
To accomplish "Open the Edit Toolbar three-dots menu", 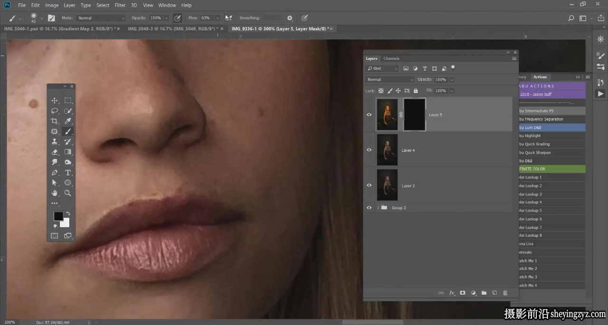I will pos(55,204).
